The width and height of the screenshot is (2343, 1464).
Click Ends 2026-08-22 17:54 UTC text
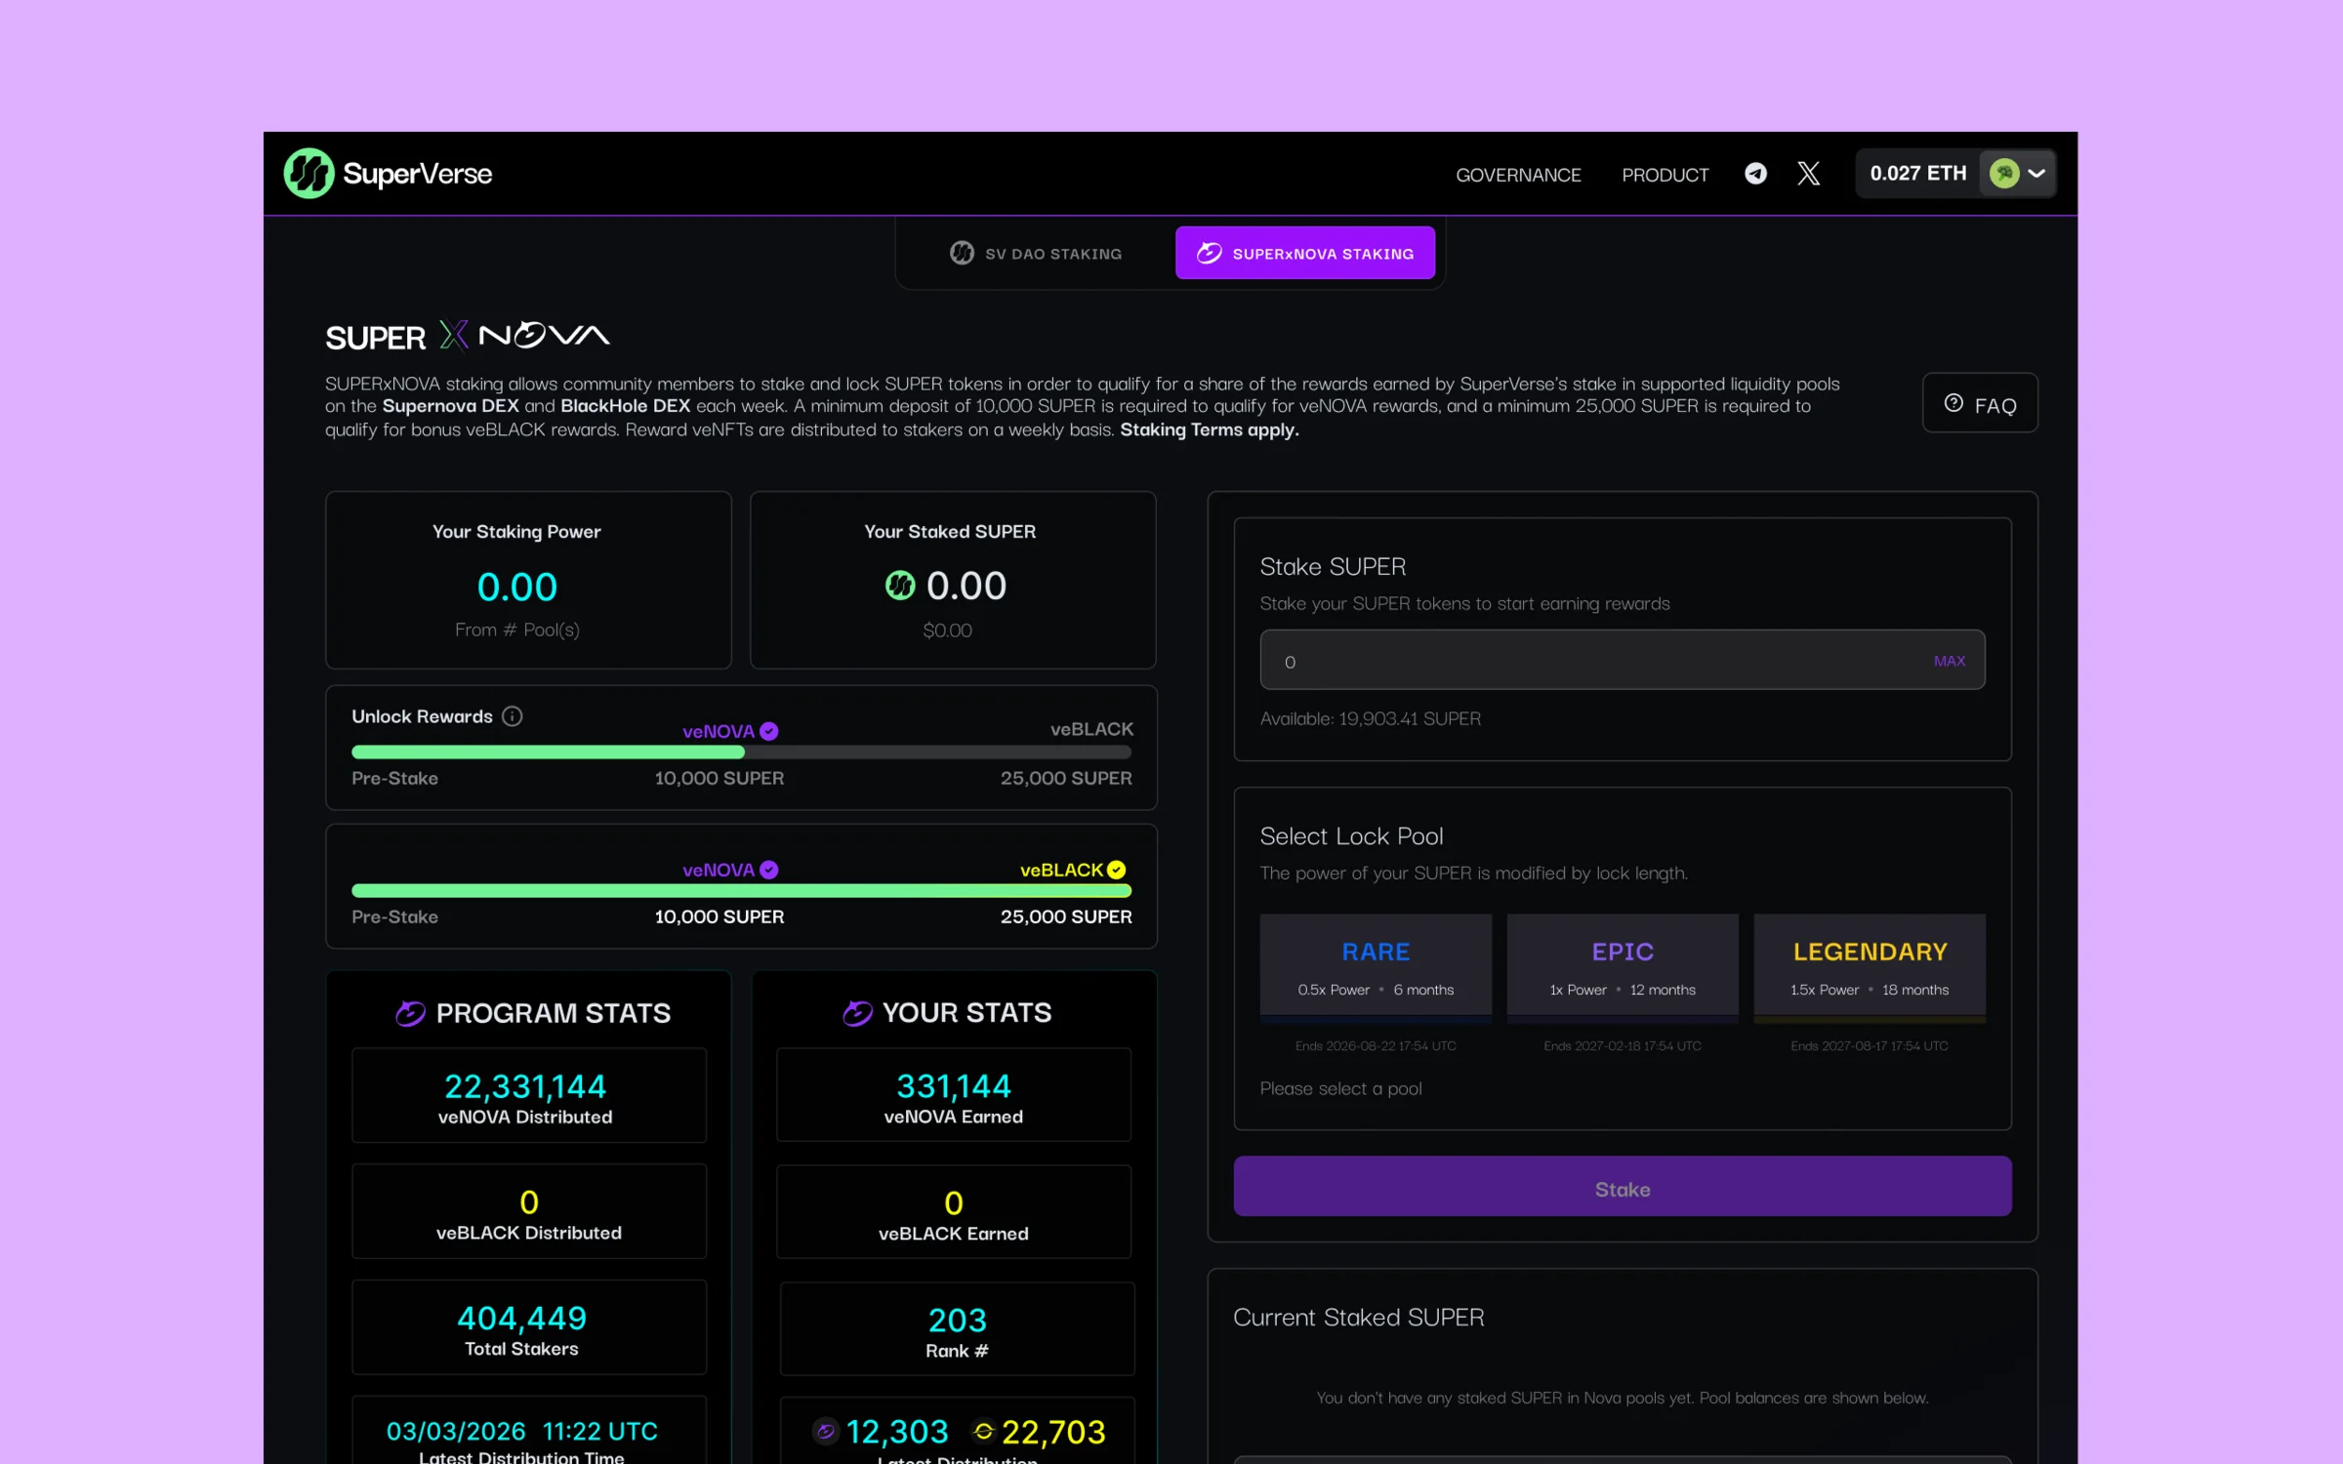[1376, 1045]
